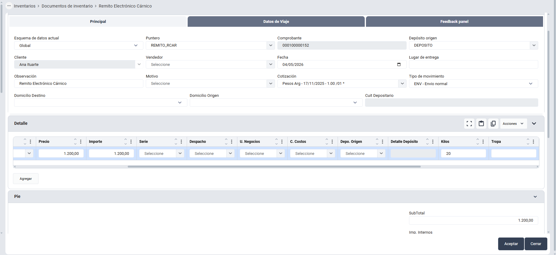Open the C. Costos cell dropdown

pos(331,153)
